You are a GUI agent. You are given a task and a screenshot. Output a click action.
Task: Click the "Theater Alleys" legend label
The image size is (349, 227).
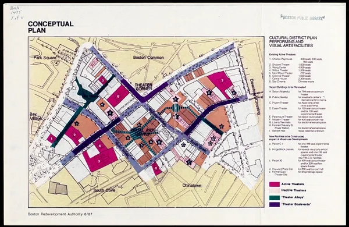coord(293,197)
